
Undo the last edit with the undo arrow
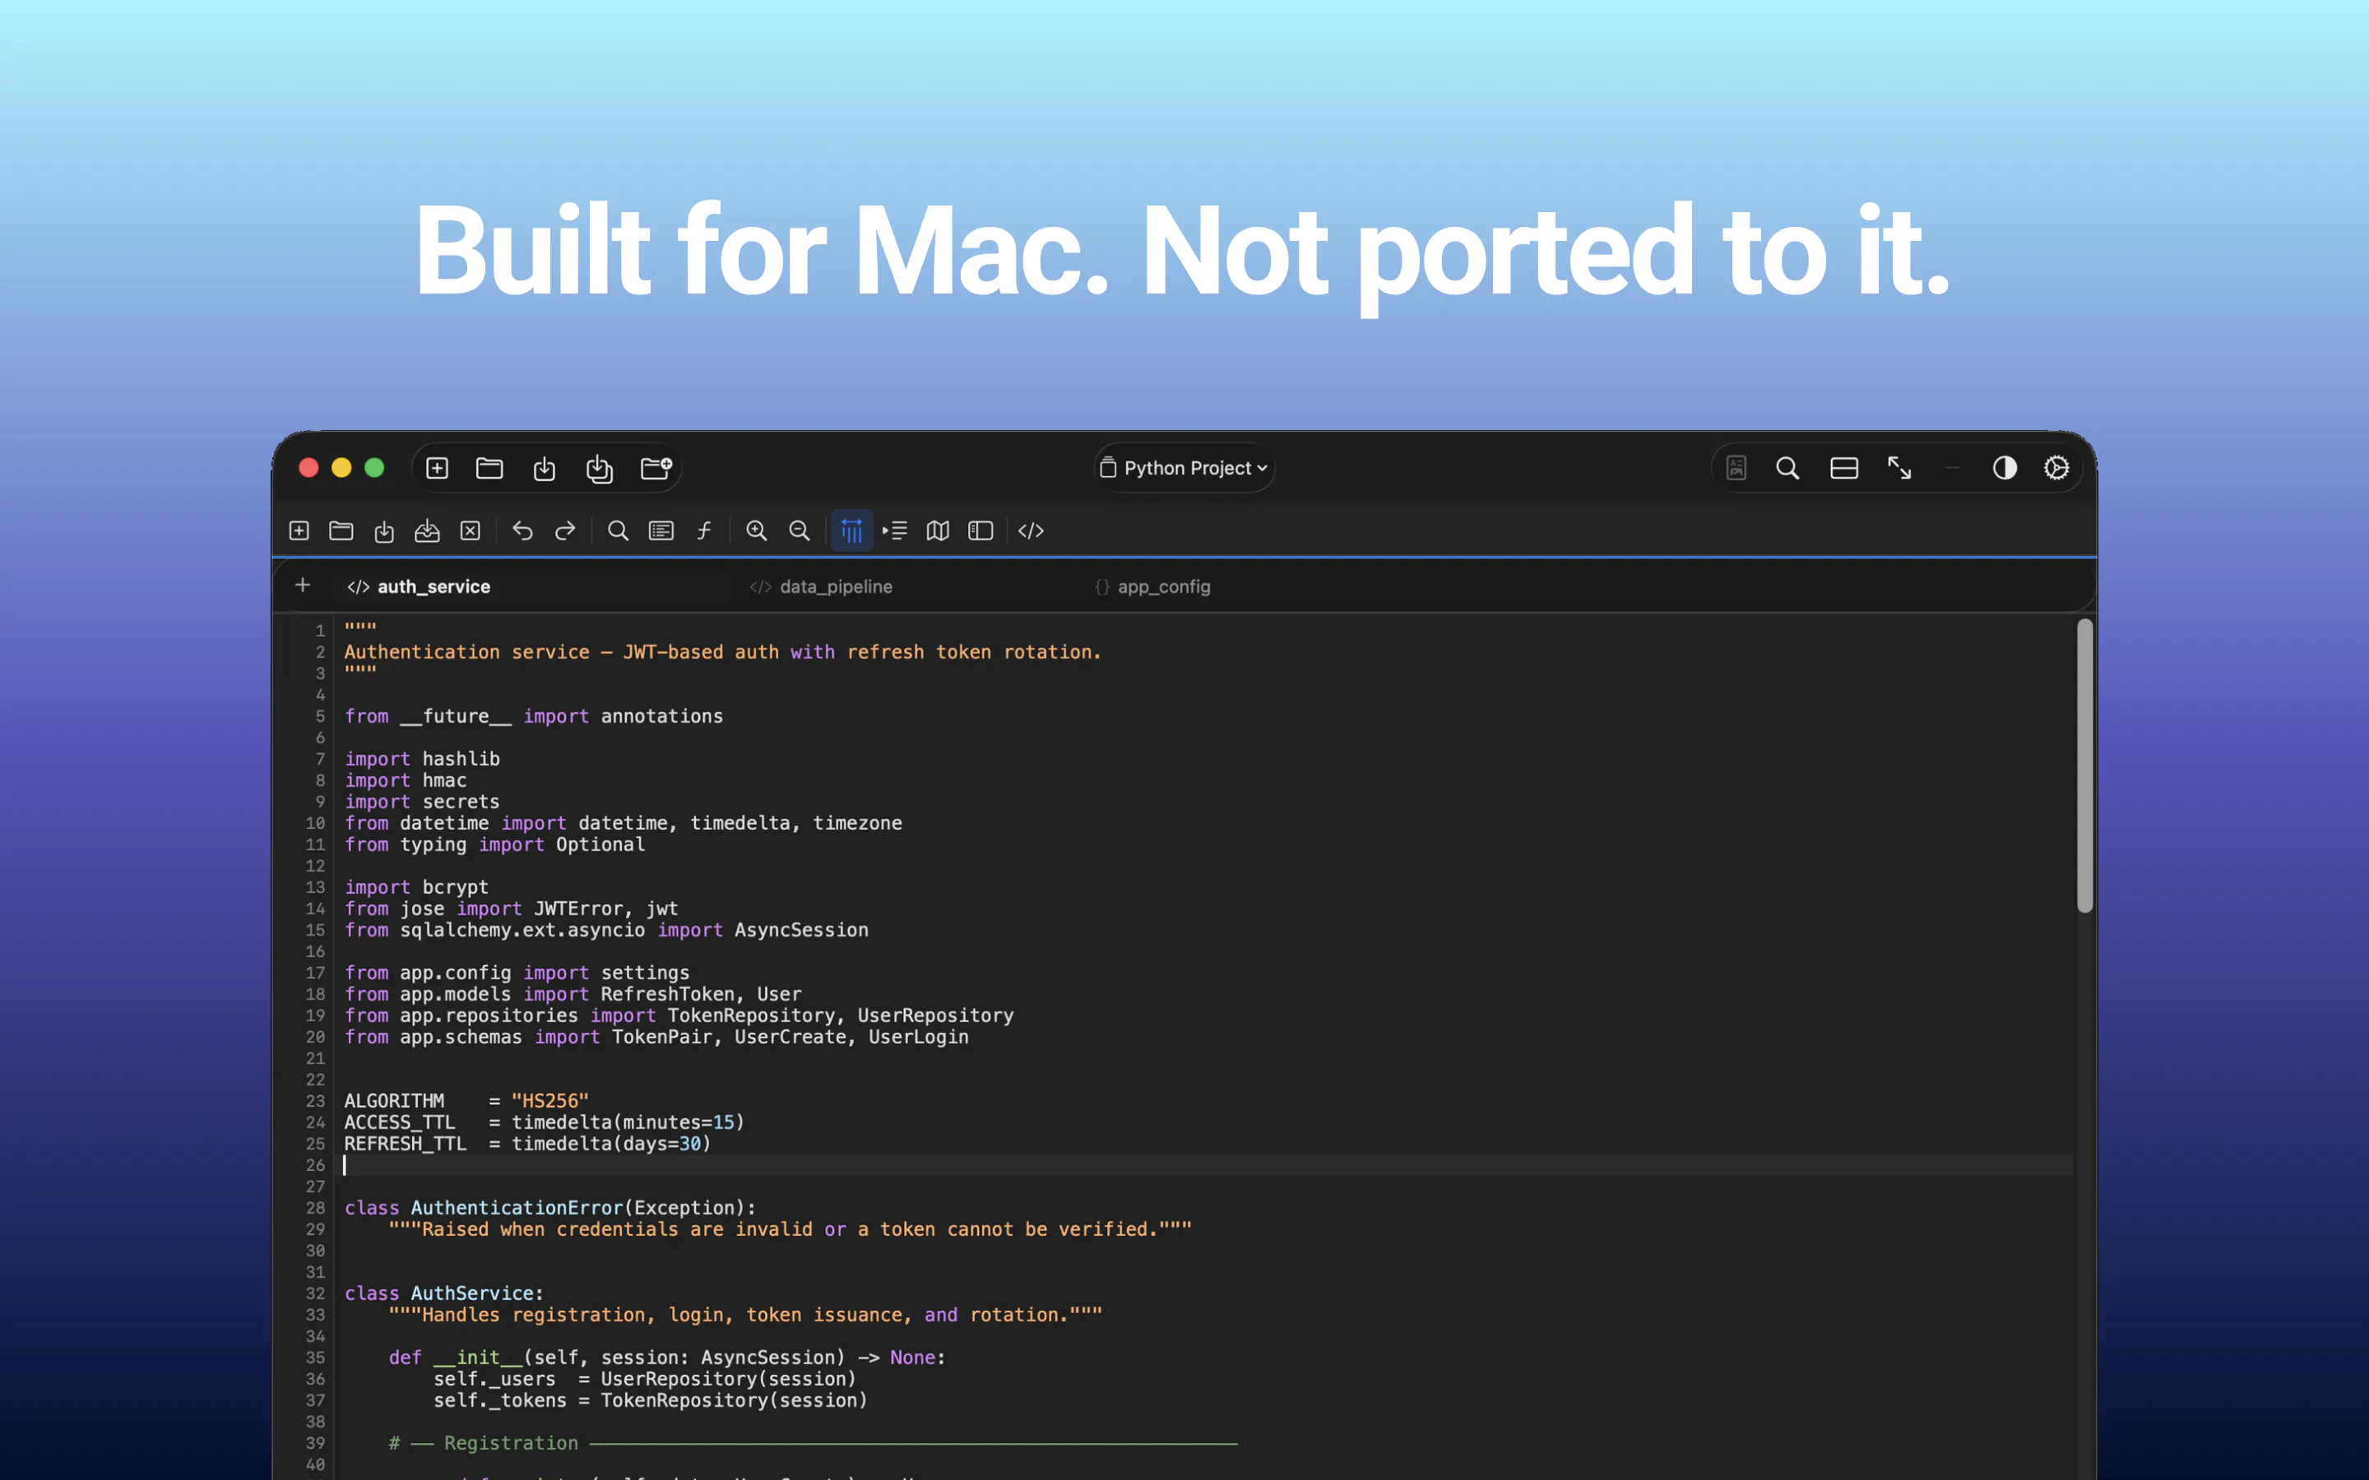point(523,530)
